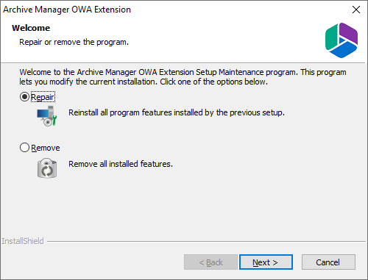Click the InstallShield branding label

pyautogui.click(x=23, y=241)
